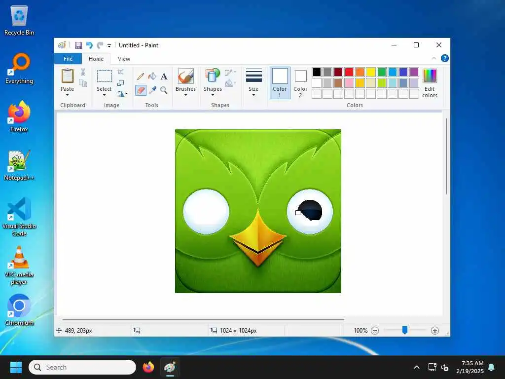Click the zoom slider handle
The width and height of the screenshot is (505, 379).
coord(405,330)
